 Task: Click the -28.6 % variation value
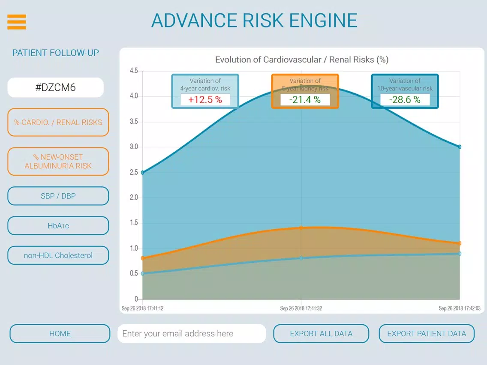pyautogui.click(x=405, y=100)
